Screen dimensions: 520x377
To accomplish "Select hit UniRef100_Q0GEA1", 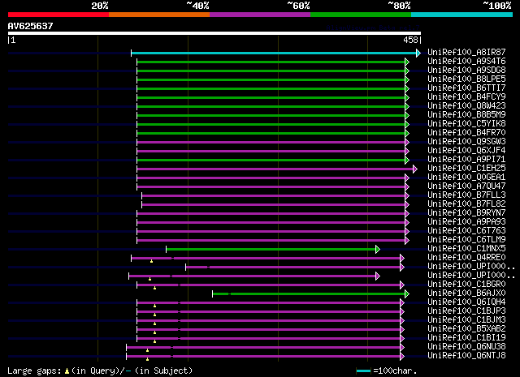I will [466, 177].
